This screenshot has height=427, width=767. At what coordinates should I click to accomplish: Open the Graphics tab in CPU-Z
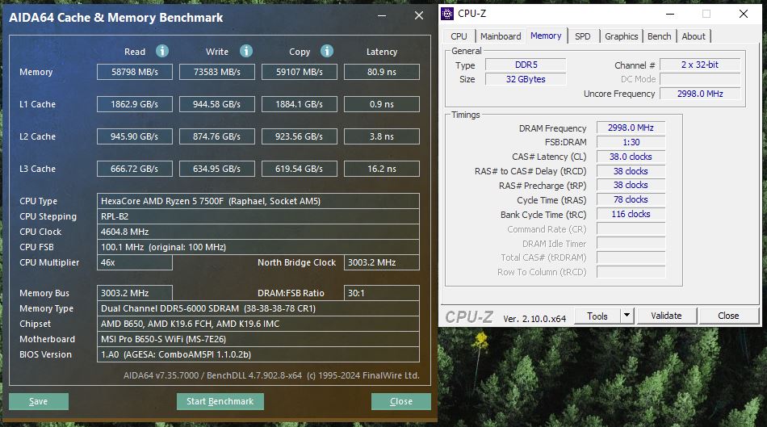pos(621,36)
